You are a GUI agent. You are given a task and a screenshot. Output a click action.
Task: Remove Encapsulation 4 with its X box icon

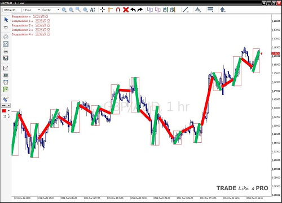click(x=49, y=34)
